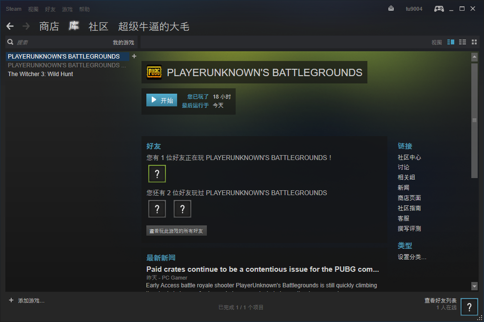Open the 讨论 link
The image size is (484, 322).
403,167
